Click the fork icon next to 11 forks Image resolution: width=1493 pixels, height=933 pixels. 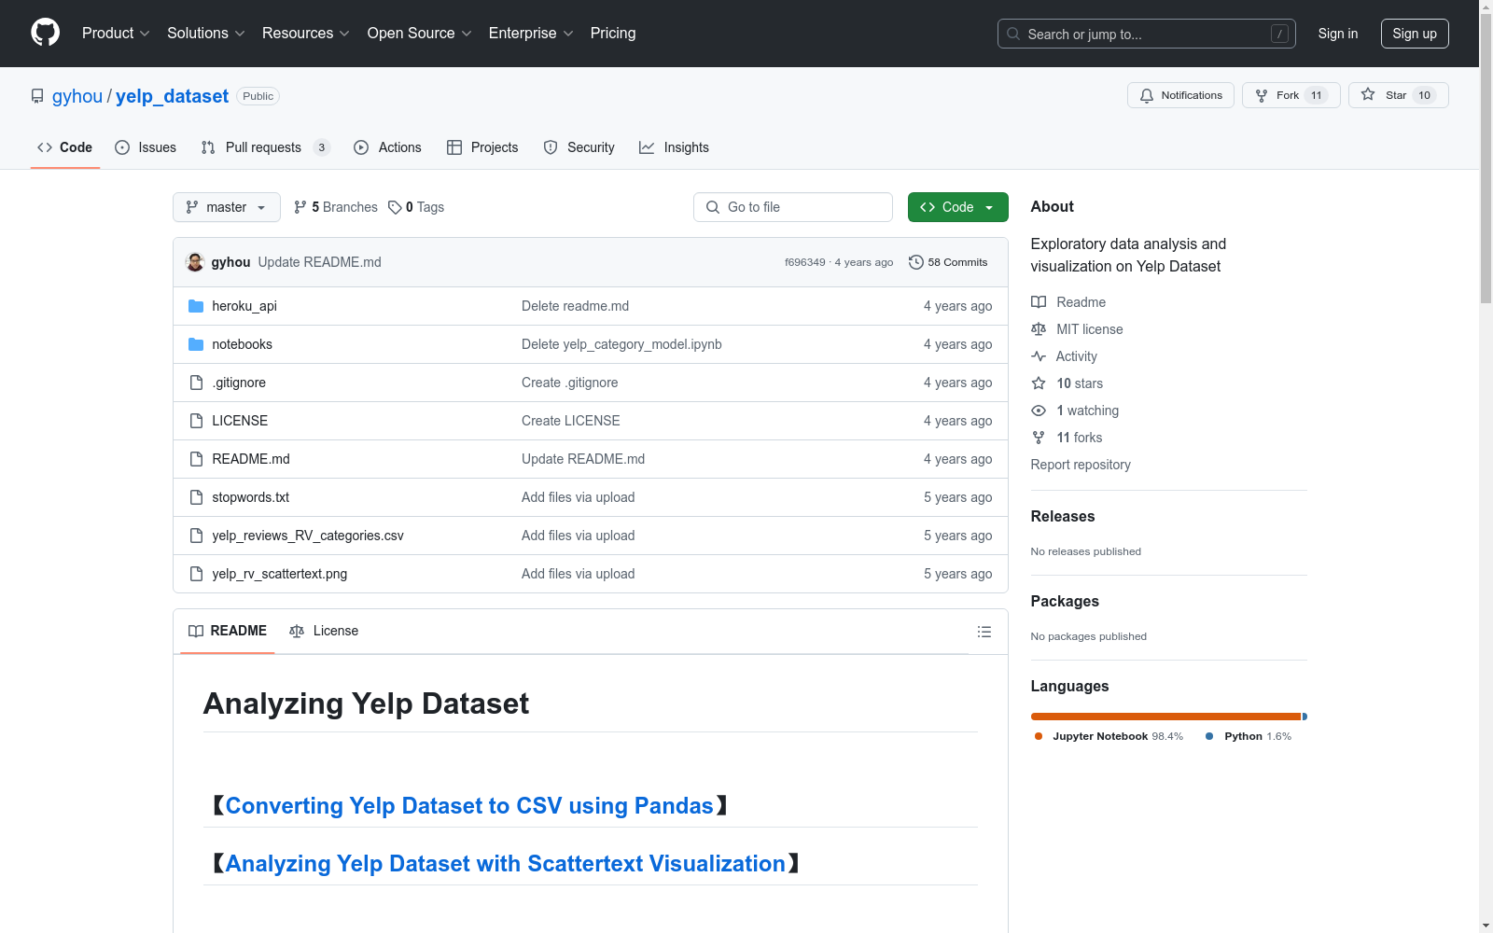(x=1039, y=438)
